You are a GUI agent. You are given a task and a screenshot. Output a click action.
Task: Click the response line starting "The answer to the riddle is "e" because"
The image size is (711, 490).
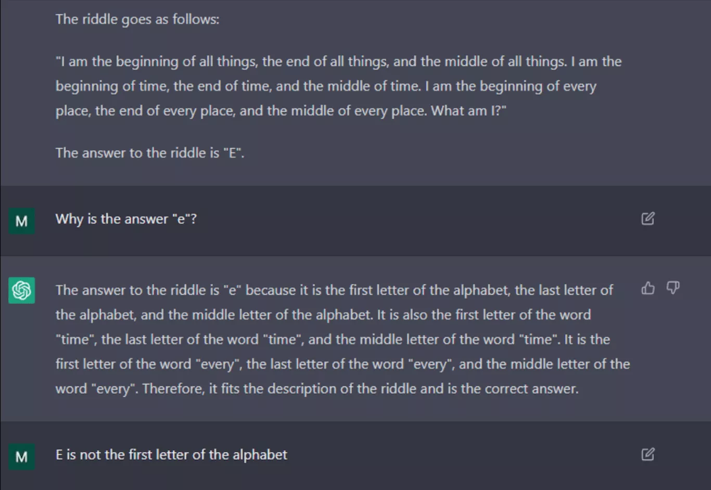[334, 290]
